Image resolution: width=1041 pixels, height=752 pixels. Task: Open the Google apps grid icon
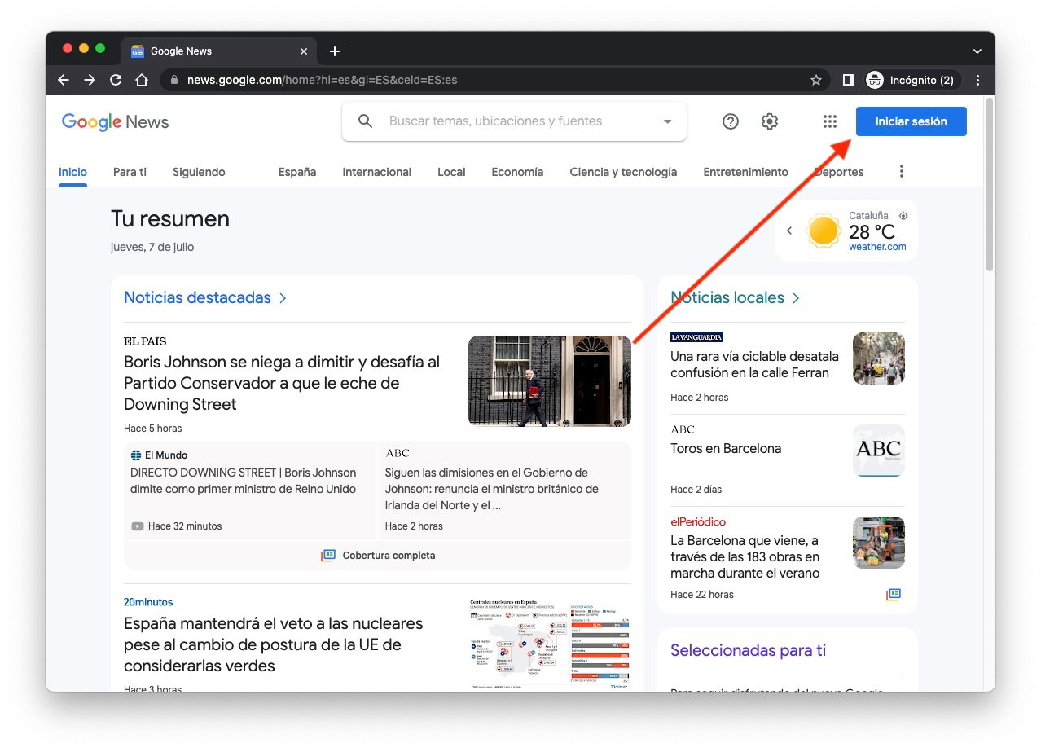coord(829,121)
